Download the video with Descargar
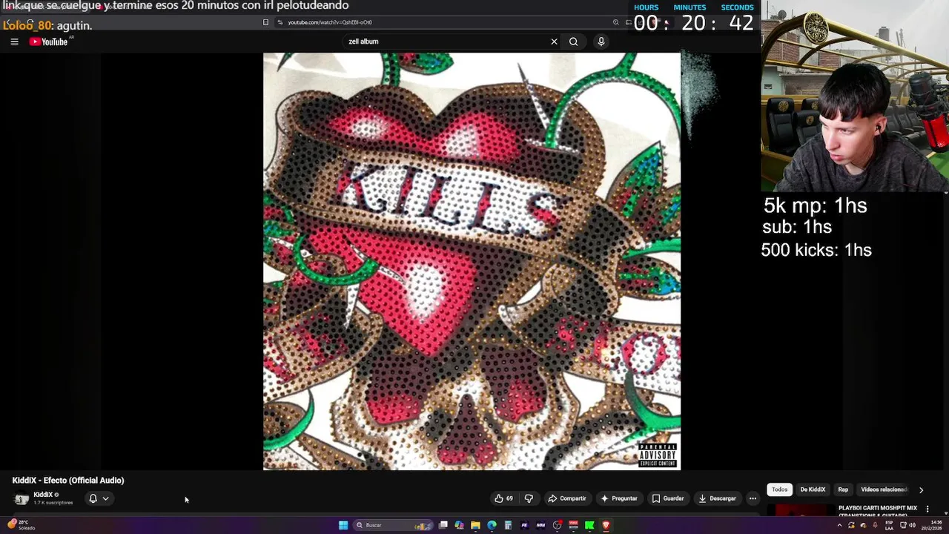This screenshot has height=534, width=949. [x=717, y=498]
